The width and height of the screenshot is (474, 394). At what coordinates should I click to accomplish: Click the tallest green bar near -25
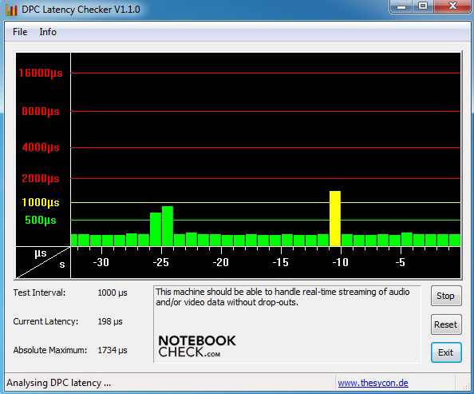tap(168, 226)
